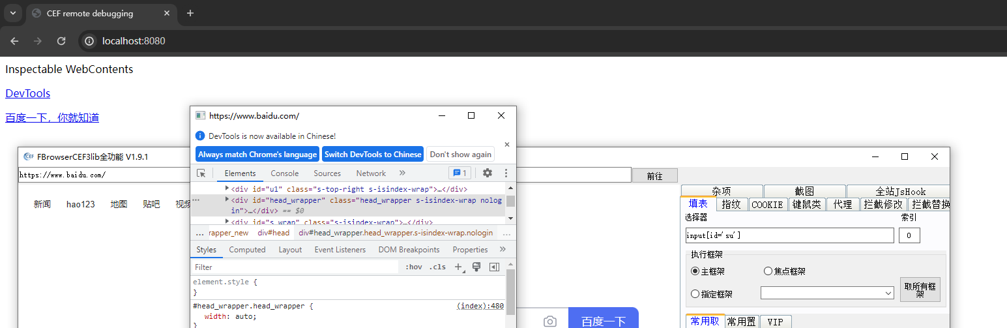This screenshot has height=328, width=1007.
Task: Click the 前往 go button
Action: (x=654, y=175)
